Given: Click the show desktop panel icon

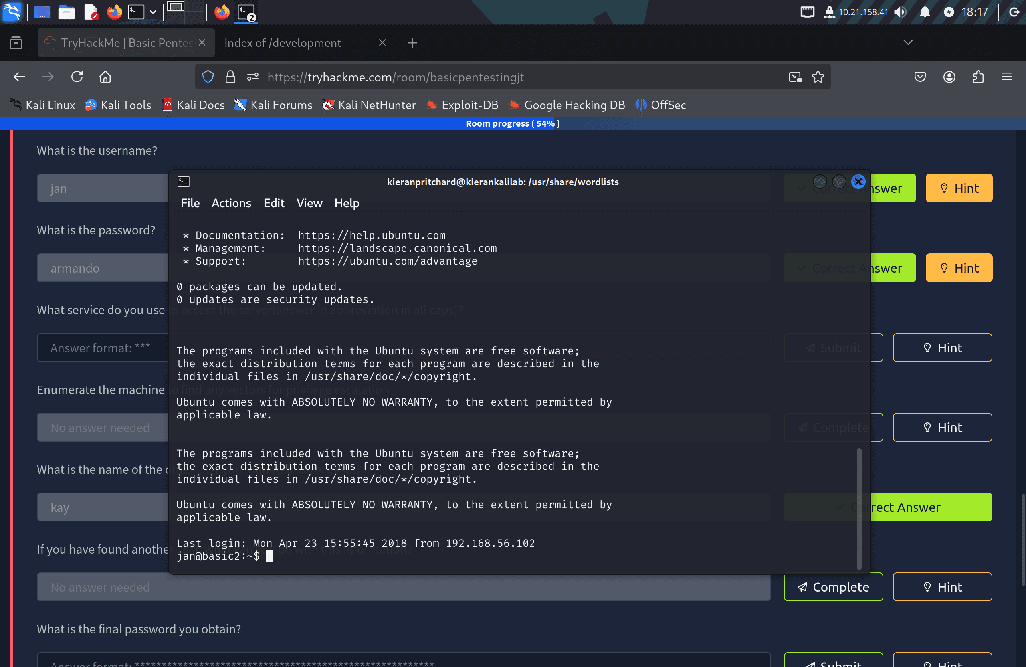Looking at the screenshot, I should [42, 12].
